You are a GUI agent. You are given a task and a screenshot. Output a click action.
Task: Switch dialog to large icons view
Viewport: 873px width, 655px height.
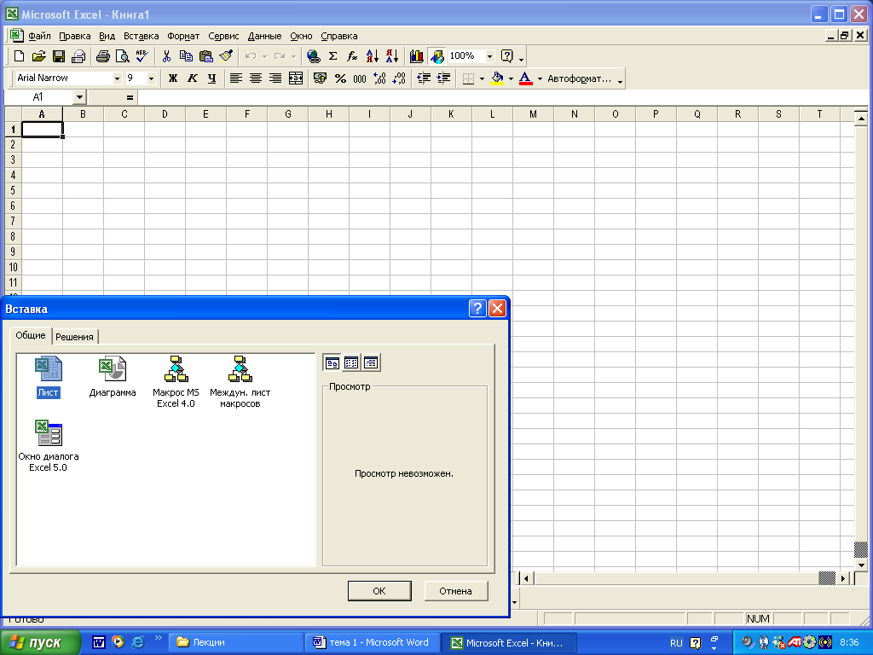coord(332,363)
